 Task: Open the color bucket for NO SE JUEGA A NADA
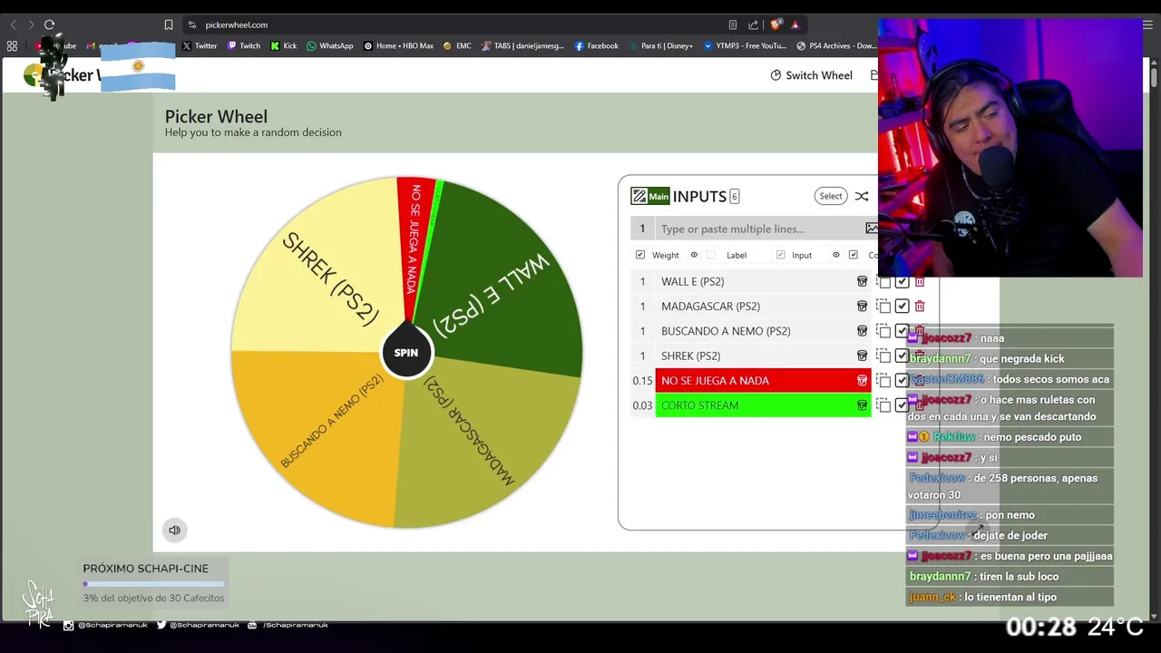[x=862, y=381]
